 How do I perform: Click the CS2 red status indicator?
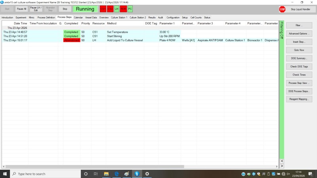tap(110, 9)
